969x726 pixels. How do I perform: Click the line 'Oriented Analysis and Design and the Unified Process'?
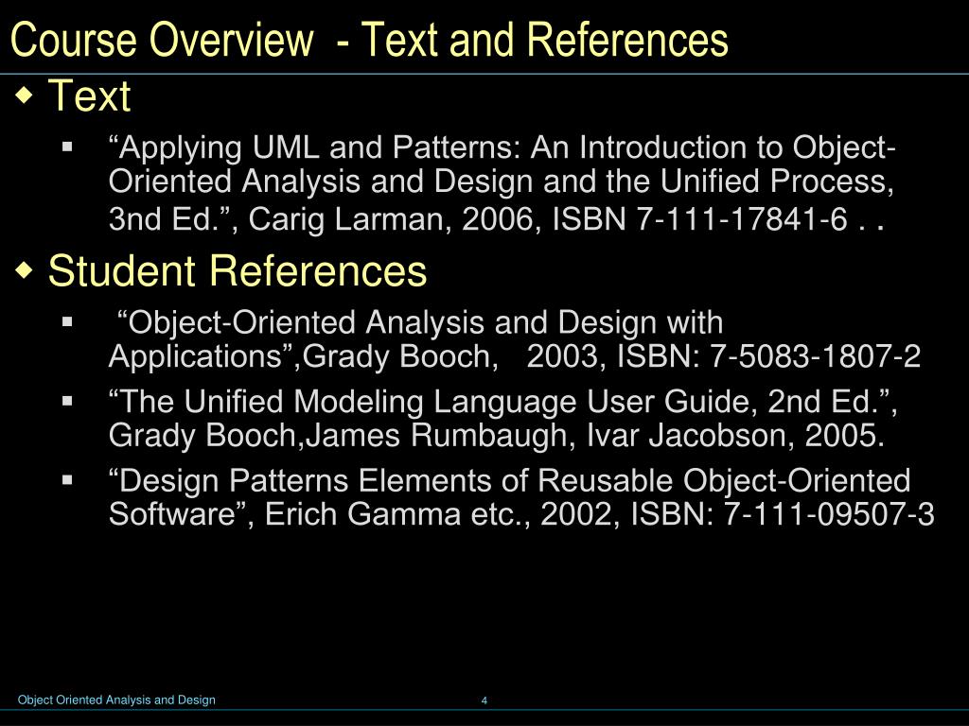coord(502,181)
